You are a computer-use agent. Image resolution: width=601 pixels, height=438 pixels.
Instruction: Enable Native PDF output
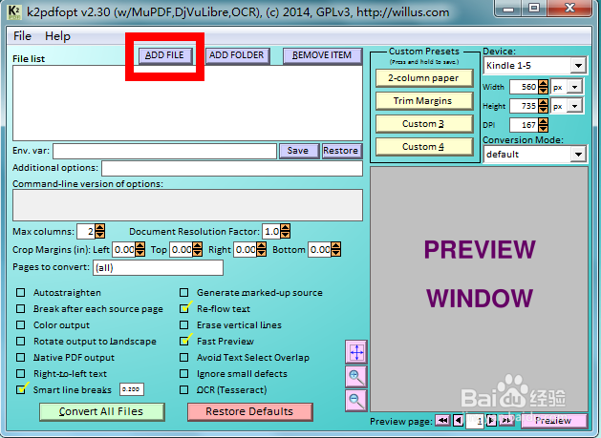(x=21, y=357)
